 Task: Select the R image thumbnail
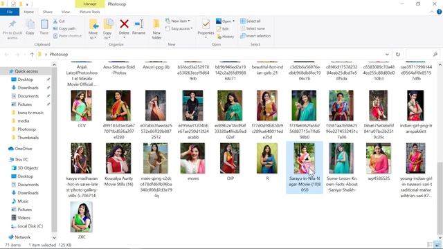pos(267,158)
